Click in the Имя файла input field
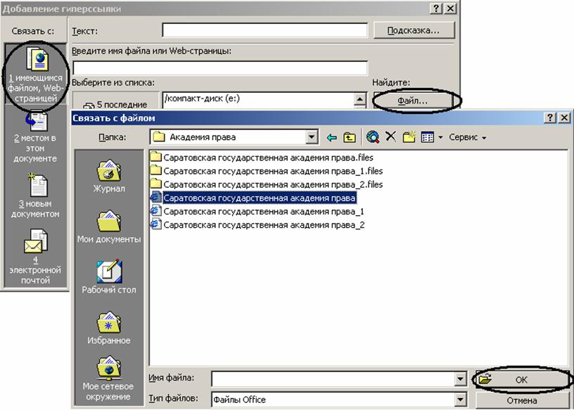The height and width of the screenshot is (410, 574). click(333, 379)
